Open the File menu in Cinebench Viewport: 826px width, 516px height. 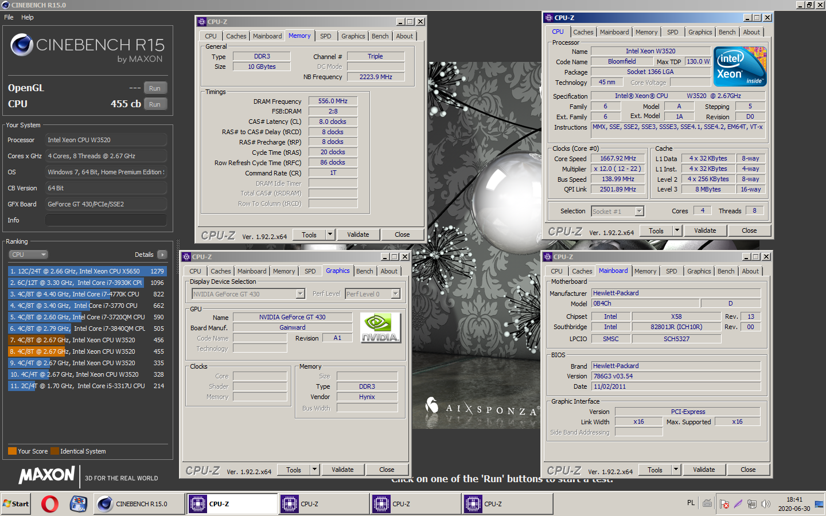pyautogui.click(x=9, y=17)
